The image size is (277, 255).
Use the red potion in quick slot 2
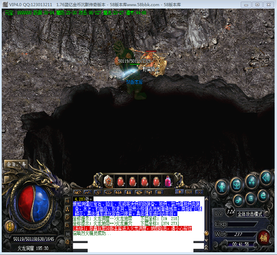(120, 182)
